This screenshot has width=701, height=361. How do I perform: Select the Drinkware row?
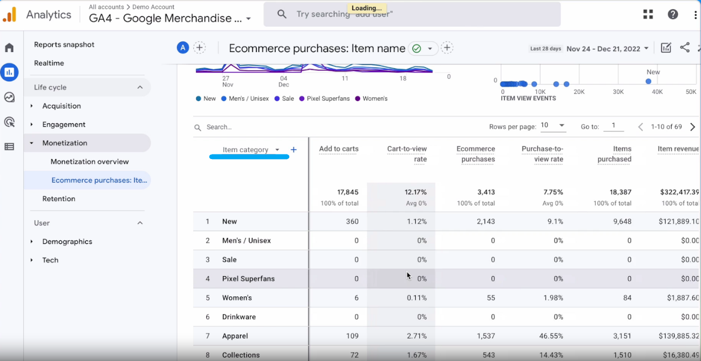coord(447,317)
